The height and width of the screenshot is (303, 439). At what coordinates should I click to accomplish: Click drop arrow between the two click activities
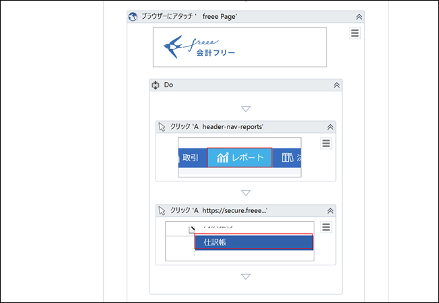(246, 193)
